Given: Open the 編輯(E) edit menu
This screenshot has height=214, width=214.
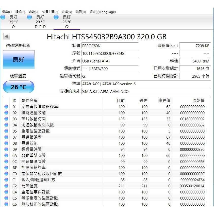Looking at the screenshot, I should 20,12.
